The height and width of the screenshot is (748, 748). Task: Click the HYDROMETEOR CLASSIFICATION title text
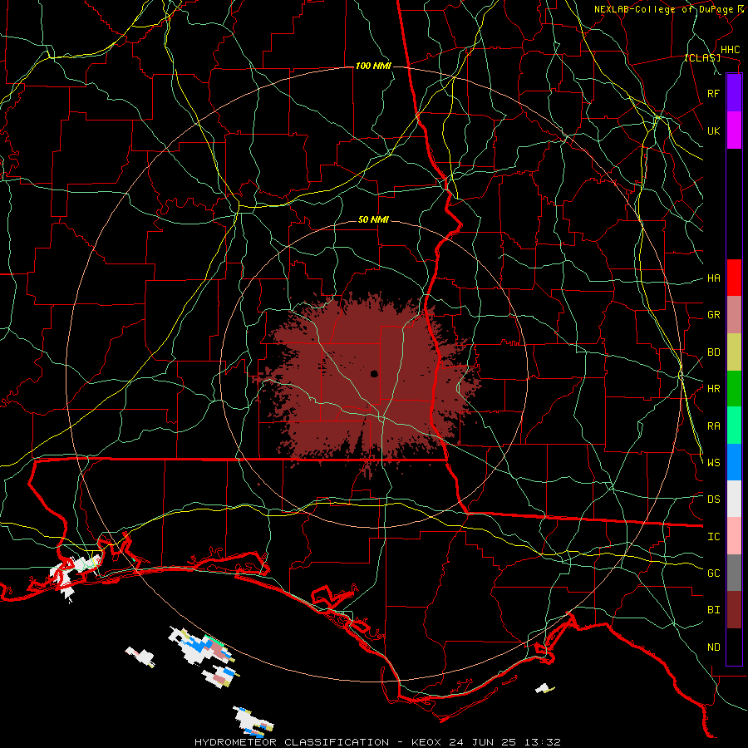(292, 742)
